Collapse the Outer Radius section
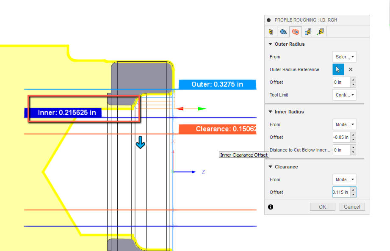This screenshot has width=390, height=251. (x=270, y=44)
